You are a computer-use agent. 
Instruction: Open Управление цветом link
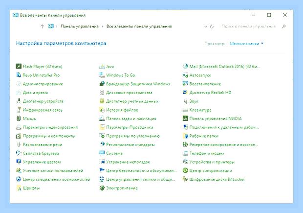[x=42, y=162]
